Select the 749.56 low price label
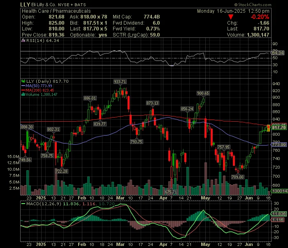288x248 pixels. pyautogui.click(x=25, y=160)
